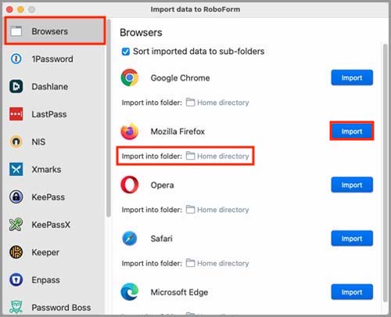The height and width of the screenshot is (317, 391).
Task: Click the Google Chrome logo
Action: pyautogui.click(x=130, y=77)
